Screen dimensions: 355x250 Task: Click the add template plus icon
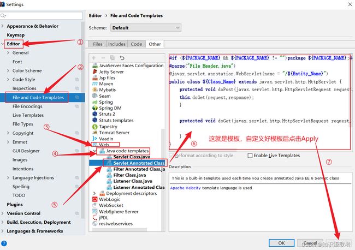(94, 58)
